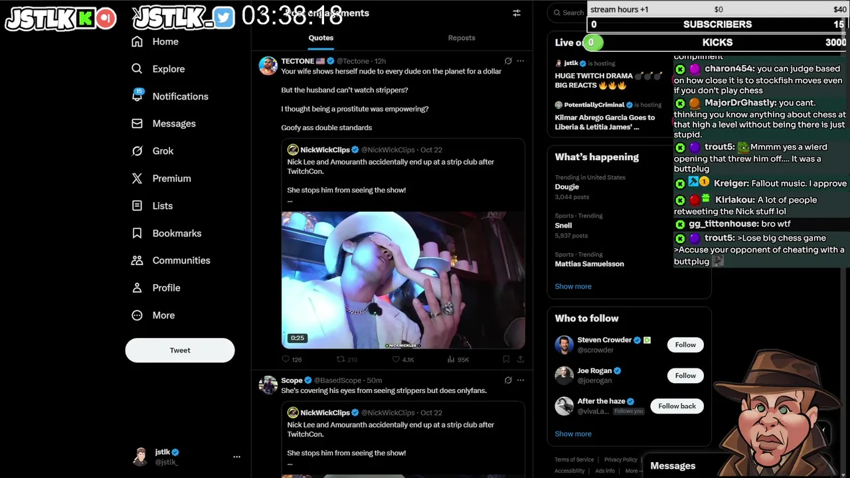850x478 pixels.
Task: Click @NickWickClips handle in first quoted post
Action: click(388, 150)
